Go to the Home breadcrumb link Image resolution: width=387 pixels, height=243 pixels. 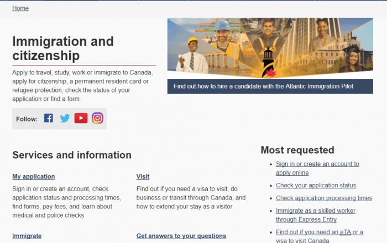coord(20,8)
